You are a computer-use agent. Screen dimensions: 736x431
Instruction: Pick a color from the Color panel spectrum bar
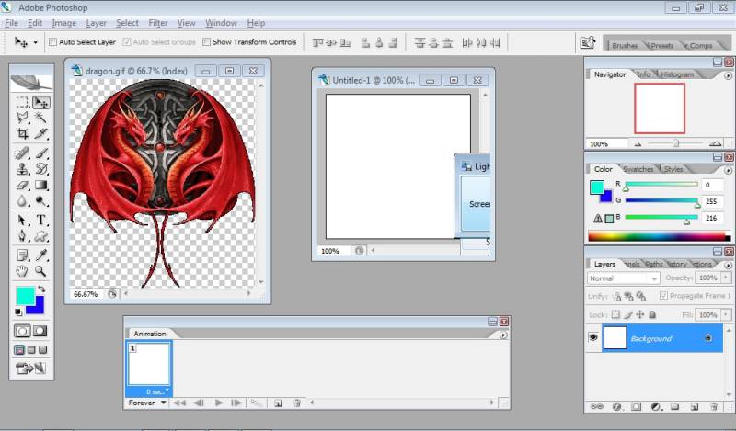coord(659,237)
